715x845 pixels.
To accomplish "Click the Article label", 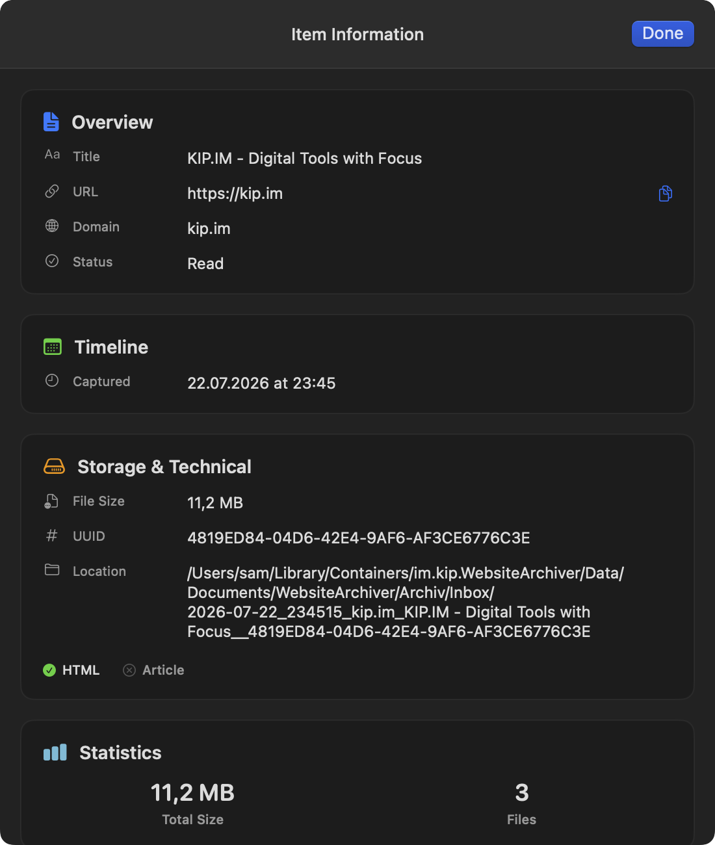I will click(x=163, y=670).
